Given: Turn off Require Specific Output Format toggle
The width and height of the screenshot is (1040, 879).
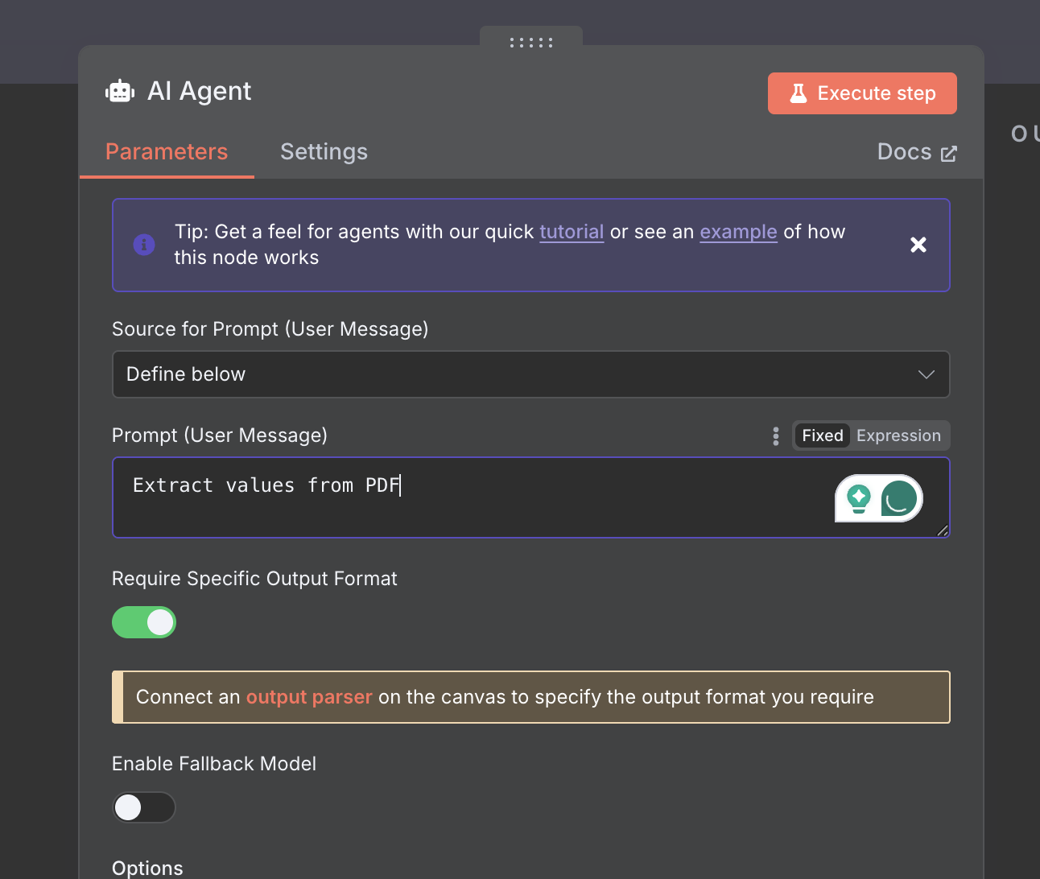Looking at the screenshot, I should (x=144, y=622).
